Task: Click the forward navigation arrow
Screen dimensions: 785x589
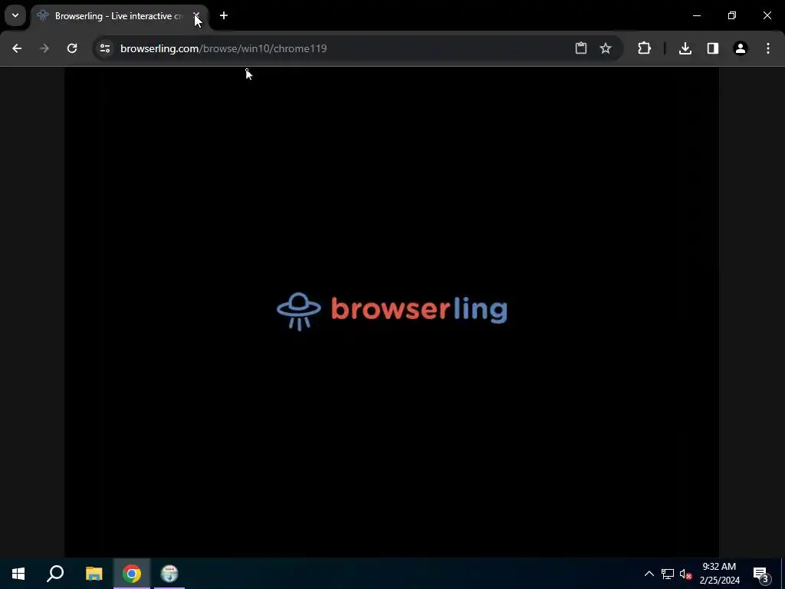Action: pos(44,48)
